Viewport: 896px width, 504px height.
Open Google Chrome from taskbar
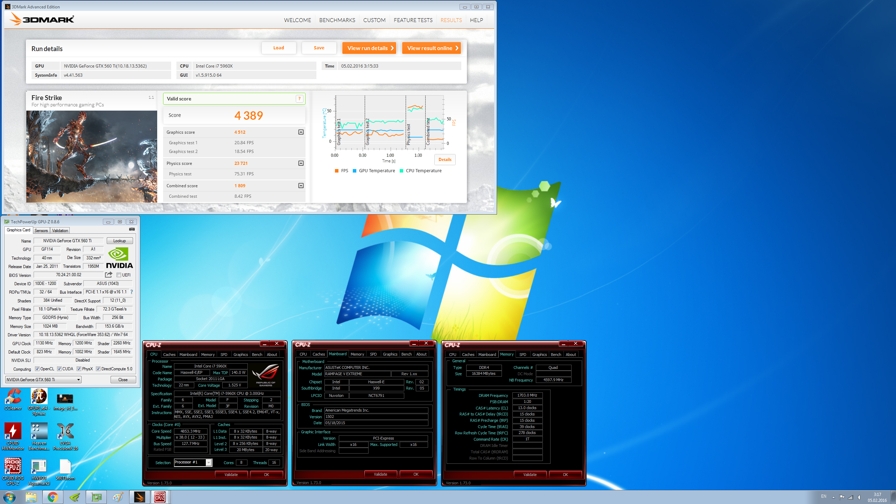click(52, 497)
